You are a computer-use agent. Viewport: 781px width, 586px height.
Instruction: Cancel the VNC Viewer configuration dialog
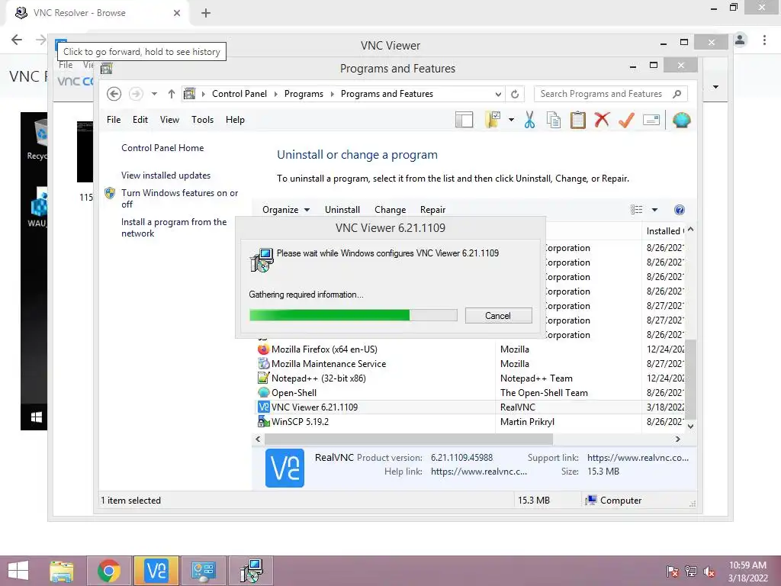click(498, 315)
